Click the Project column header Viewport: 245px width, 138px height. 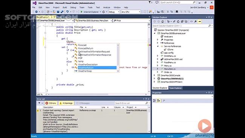pyautogui.click(x=136, y=107)
